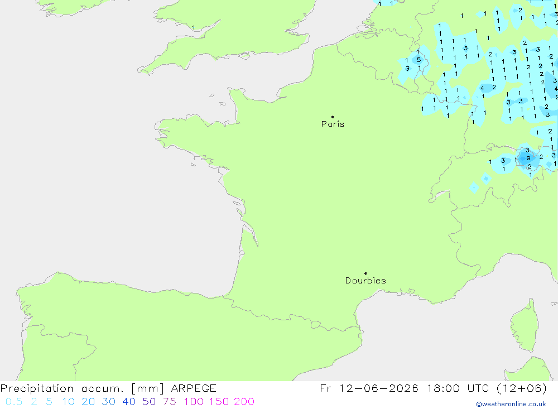Click the Precipitation accum. title text
This screenshot has height=409, width=558.
pos(62,388)
